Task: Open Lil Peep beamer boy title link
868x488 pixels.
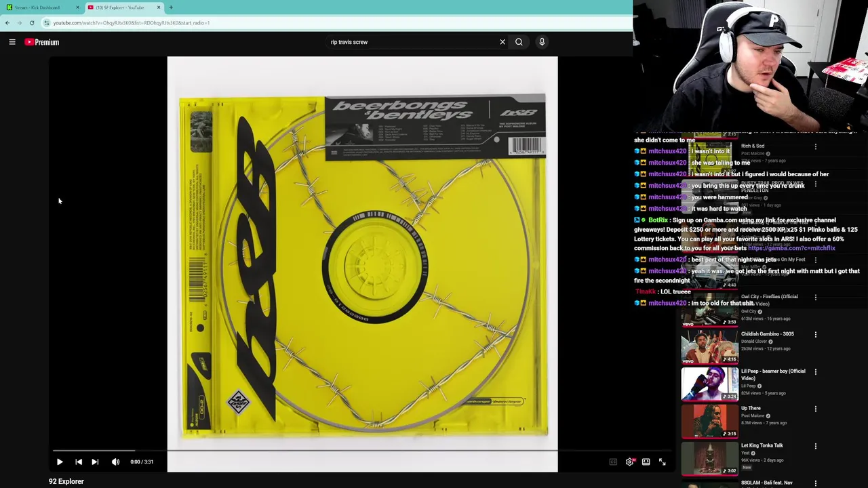Action: [x=773, y=375]
